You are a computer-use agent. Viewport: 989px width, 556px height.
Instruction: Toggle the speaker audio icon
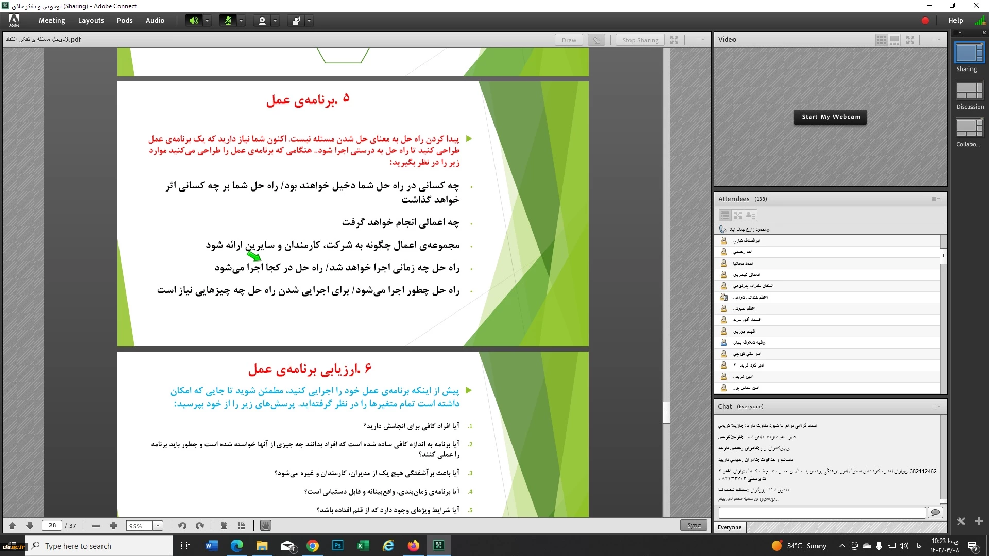point(193,21)
